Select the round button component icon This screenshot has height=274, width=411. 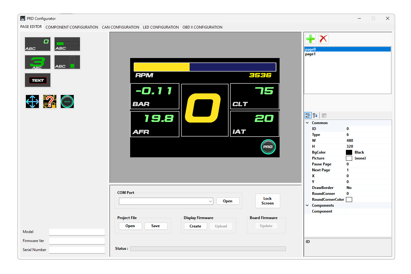click(x=67, y=101)
